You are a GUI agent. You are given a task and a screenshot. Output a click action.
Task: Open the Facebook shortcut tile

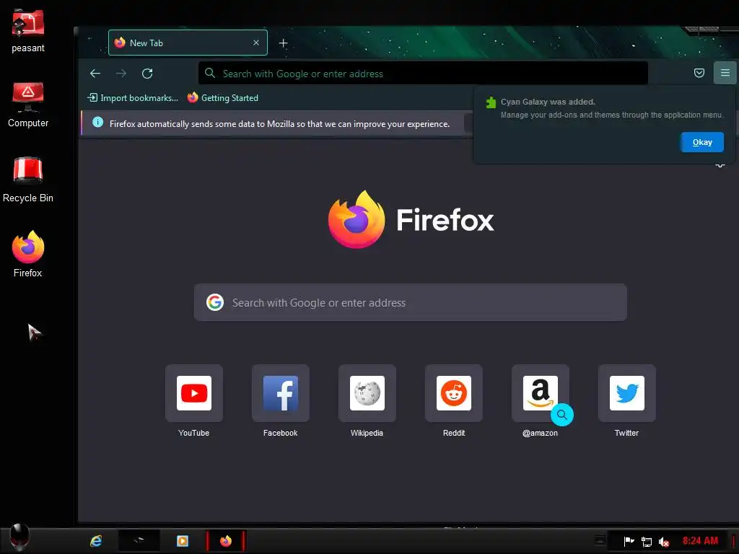coord(281,393)
